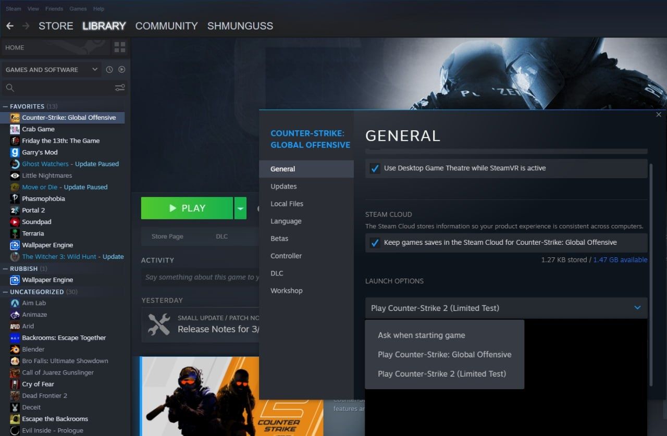Switch library to grid view icon
The height and width of the screenshot is (436, 667).
click(120, 47)
